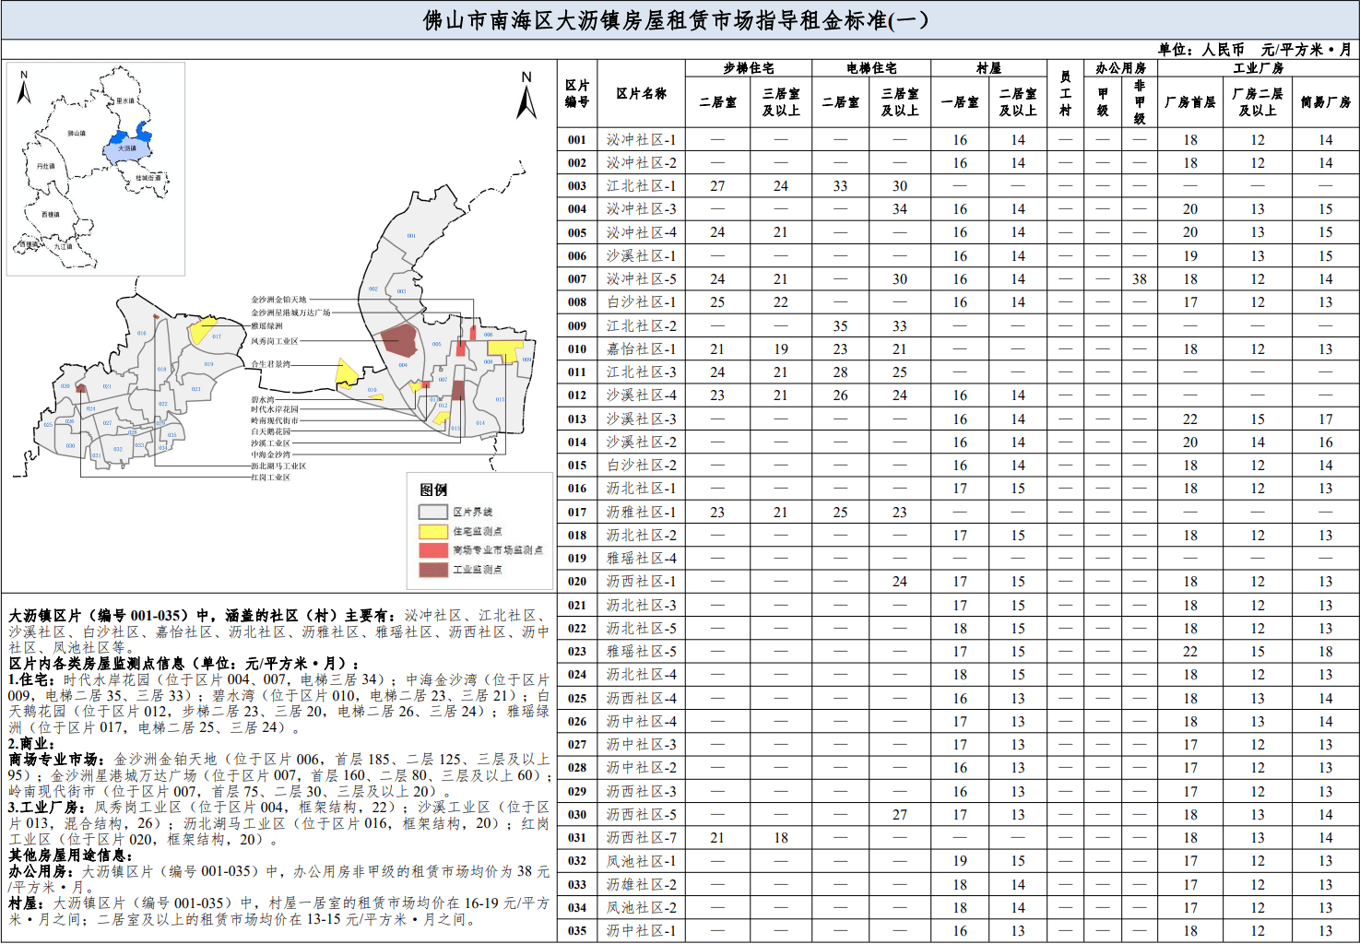Click the gray 区片界线 legend symbol
The height and width of the screenshot is (944, 1360).
[432, 512]
